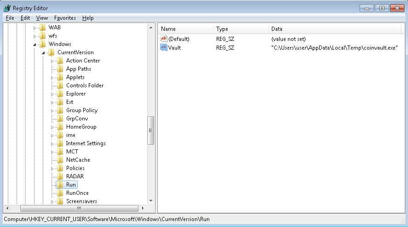
Task: Click the Ext folder icon
Action: click(60, 102)
